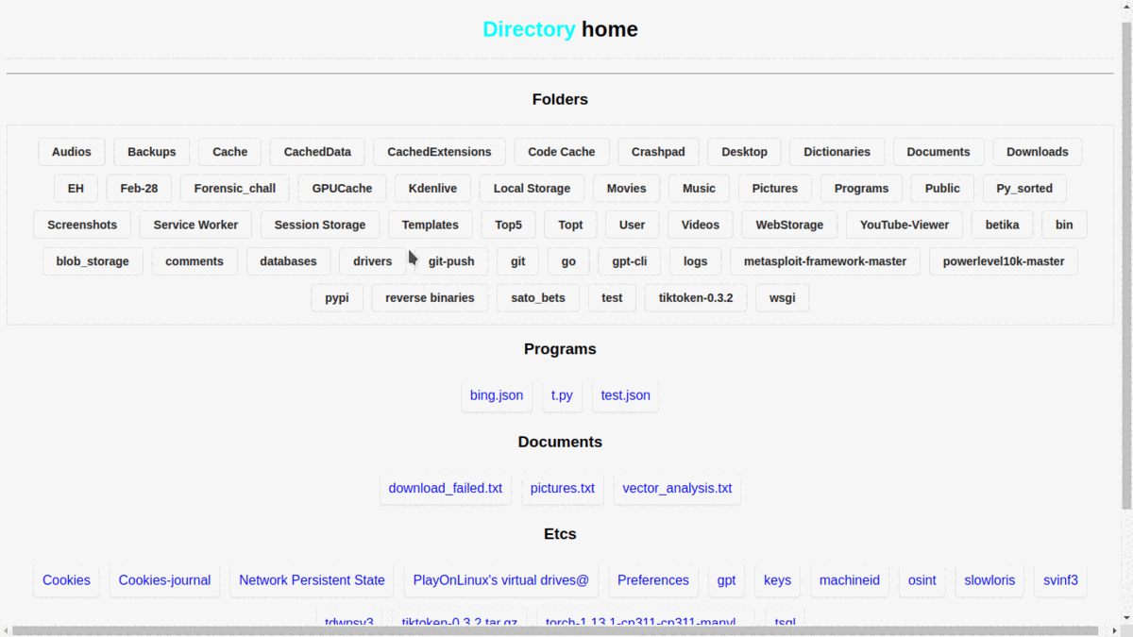This screenshot has width=1133, height=637.
Task: Open the Dictionaries folder
Action: [837, 152]
